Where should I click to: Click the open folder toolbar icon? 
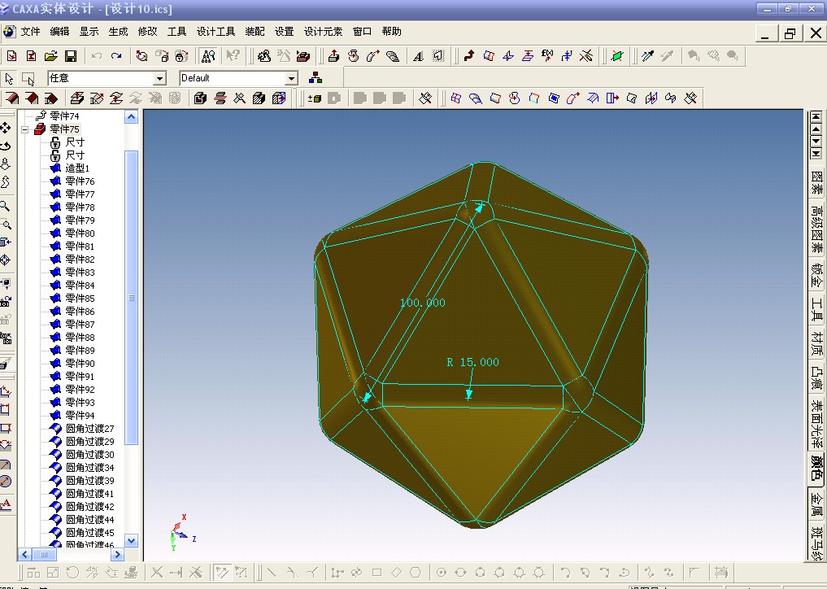50,56
